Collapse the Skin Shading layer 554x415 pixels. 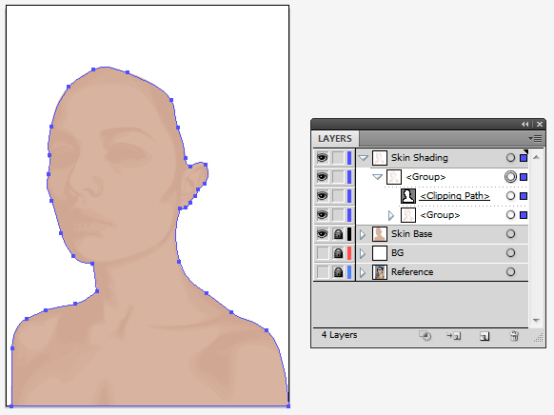[x=364, y=158]
